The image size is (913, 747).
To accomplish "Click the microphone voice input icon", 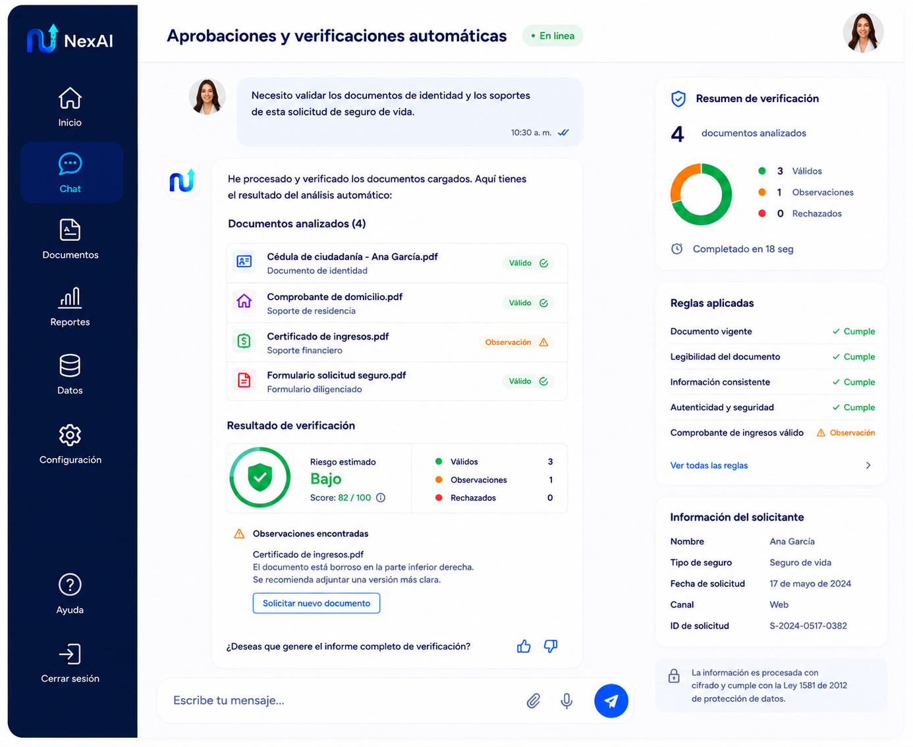I will [567, 701].
